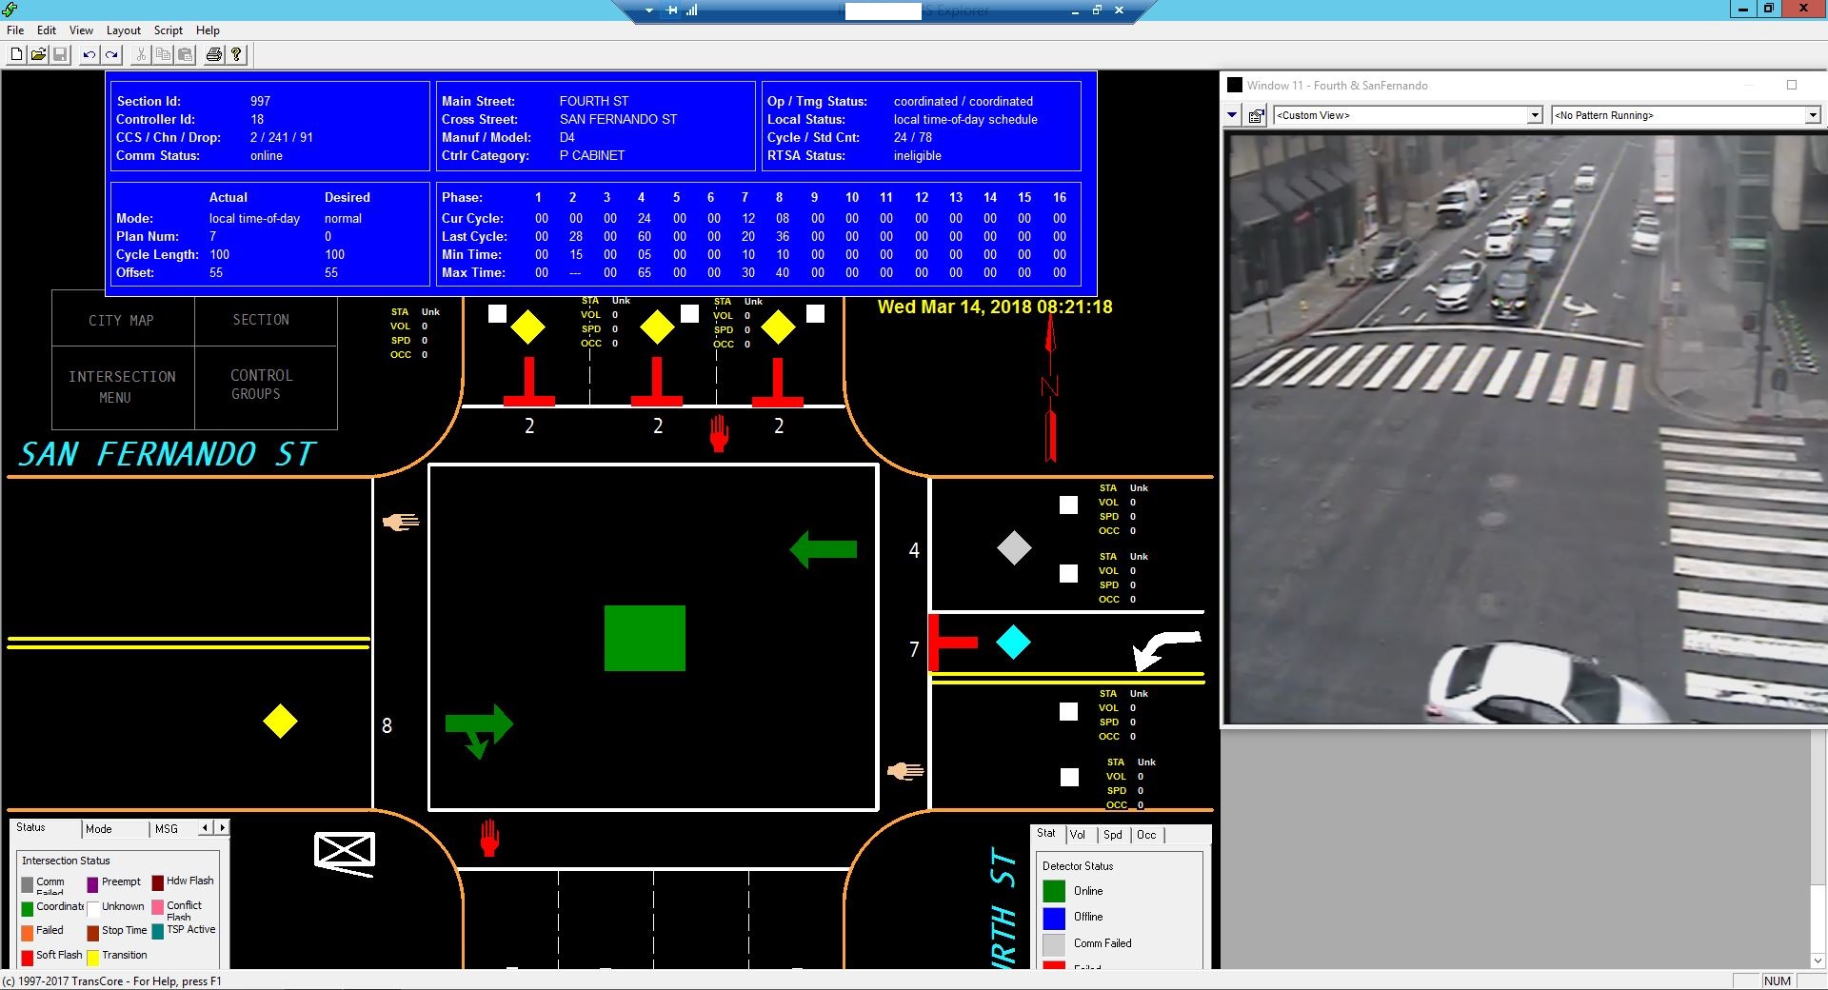The image size is (1828, 990).
Task: Open the Intersection Menu
Action: click(122, 385)
